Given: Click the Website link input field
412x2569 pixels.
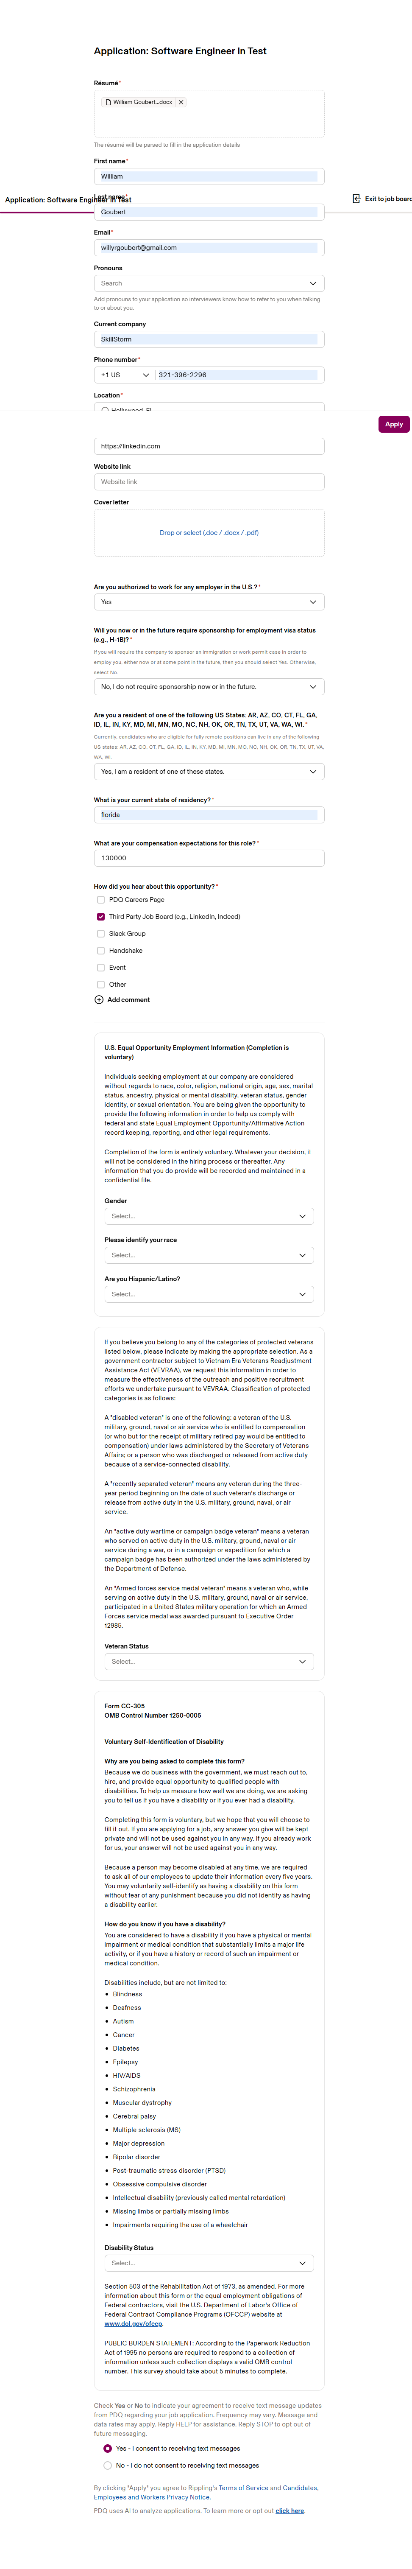Looking at the screenshot, I should pyautogui.click(x=209, y=482).
